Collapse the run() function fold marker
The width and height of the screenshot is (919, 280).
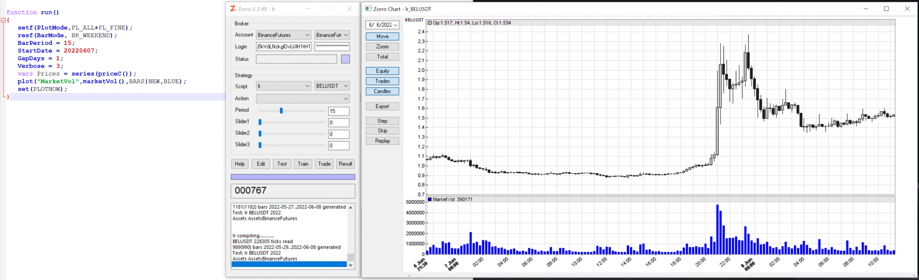point(3,20)
